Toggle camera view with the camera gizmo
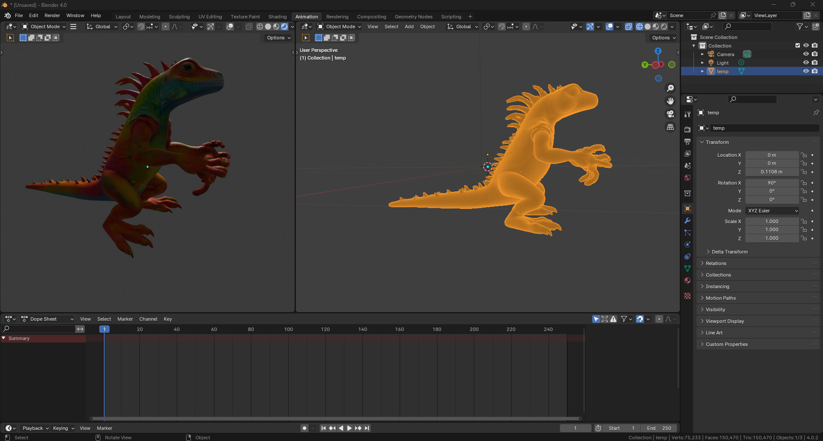Image resolution: width=823 pixels, height=441 pixels. point(670,114)
